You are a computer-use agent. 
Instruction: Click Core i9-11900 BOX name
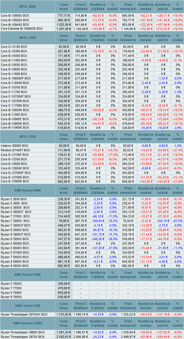coord(14,115)
